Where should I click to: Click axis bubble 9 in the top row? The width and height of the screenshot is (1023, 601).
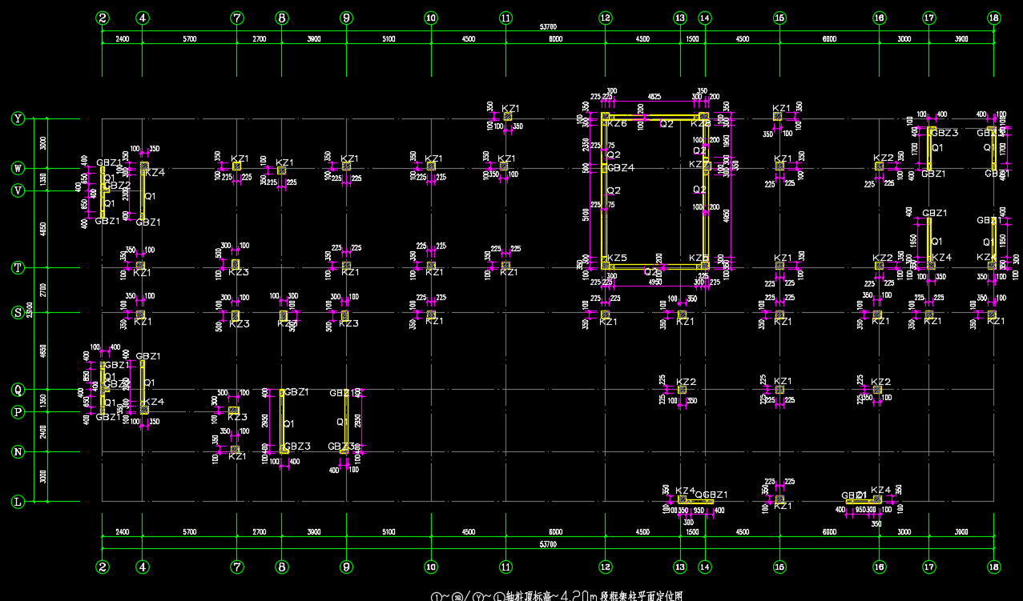[346, 18]
